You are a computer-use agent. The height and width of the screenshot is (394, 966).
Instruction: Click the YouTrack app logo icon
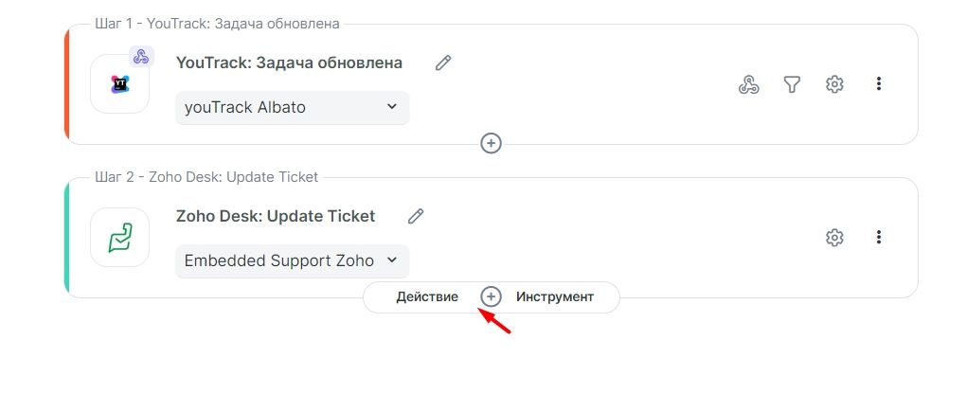click(x=119, y=84)
